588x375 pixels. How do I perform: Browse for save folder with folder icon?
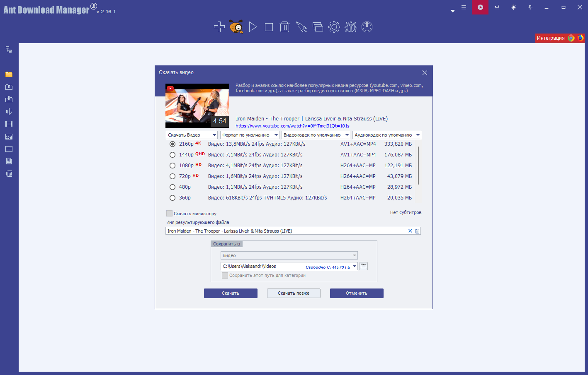point(364,266)
